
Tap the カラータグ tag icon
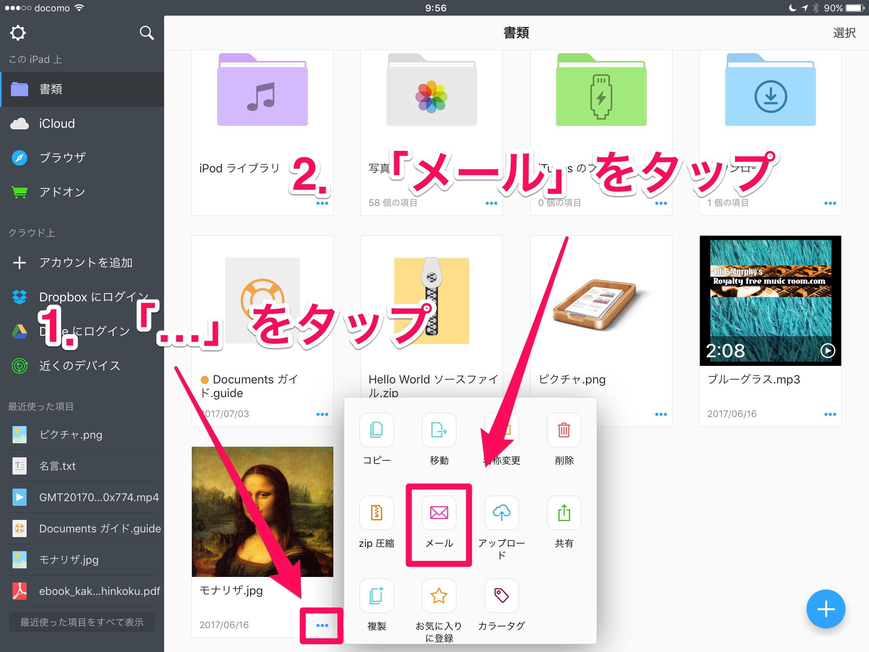click(501, 595)
